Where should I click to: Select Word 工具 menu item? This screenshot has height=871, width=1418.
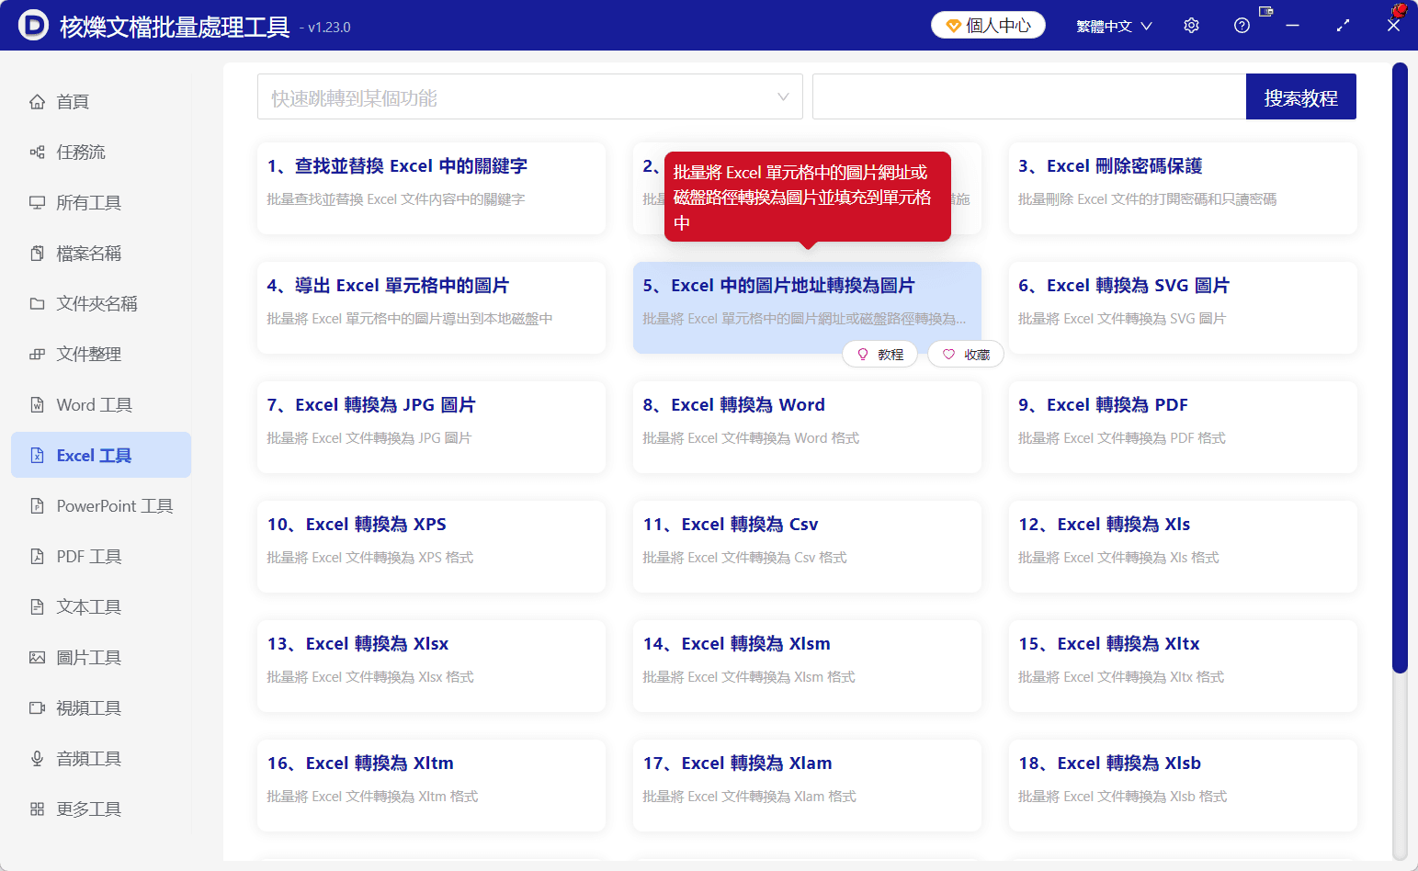pos(101,404)
